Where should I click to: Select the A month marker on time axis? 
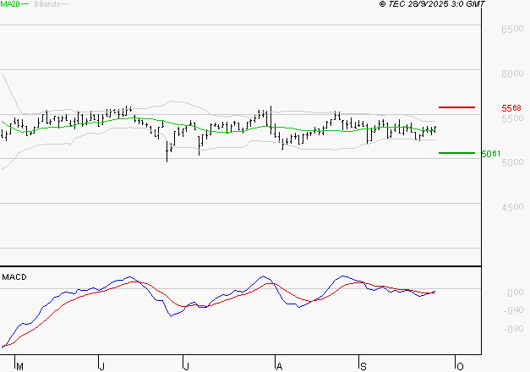[x=278, y=365]
